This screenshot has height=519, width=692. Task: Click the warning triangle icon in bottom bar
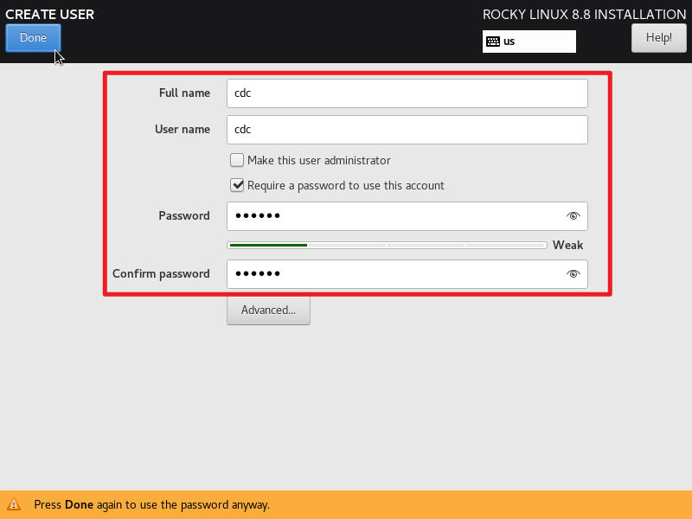(14, 504)
